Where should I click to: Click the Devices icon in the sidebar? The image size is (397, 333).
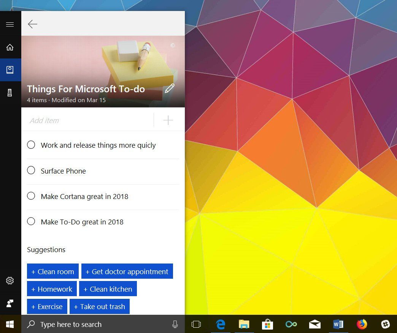click(10, 92)
